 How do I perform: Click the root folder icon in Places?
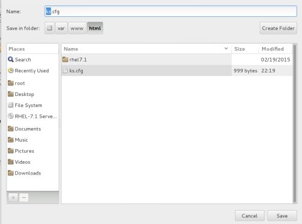(x=11, y=83)
